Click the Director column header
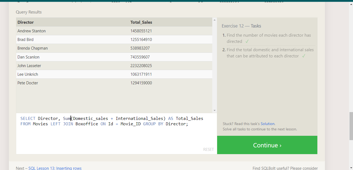Image resolution: width=353 pixels, height=170 pixels. tap(25, 22)
